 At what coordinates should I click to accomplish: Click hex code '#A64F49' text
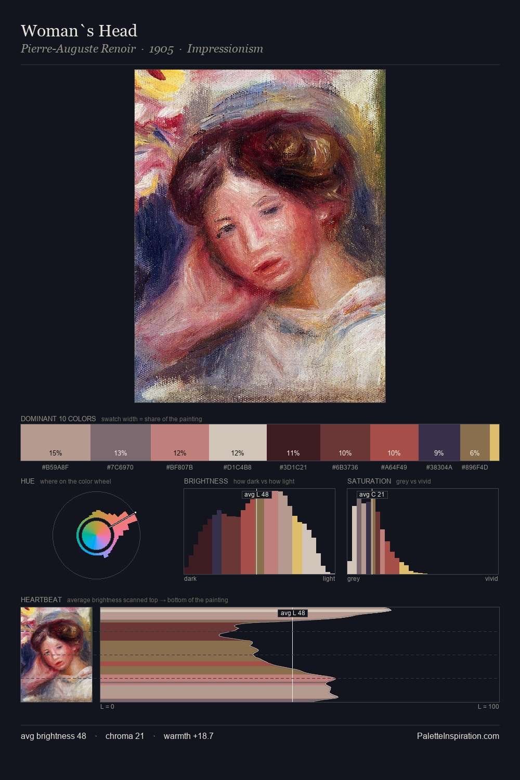click(394, 467)
